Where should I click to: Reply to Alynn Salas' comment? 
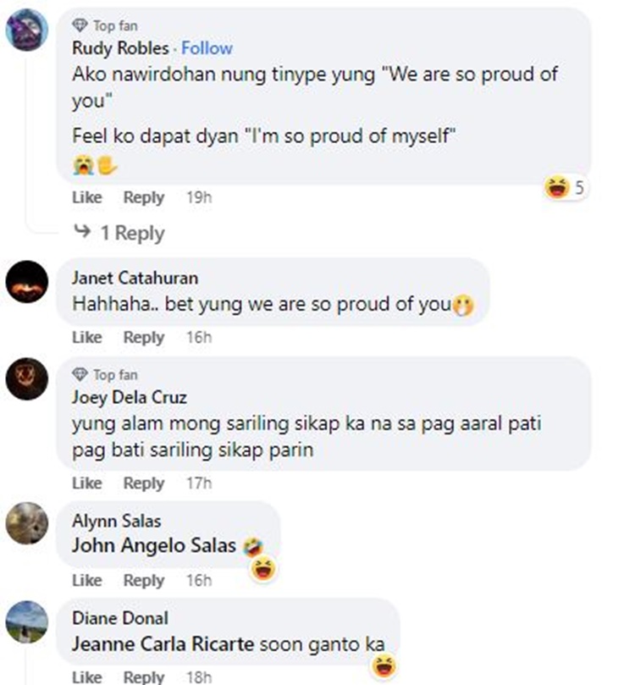point(143,580)
